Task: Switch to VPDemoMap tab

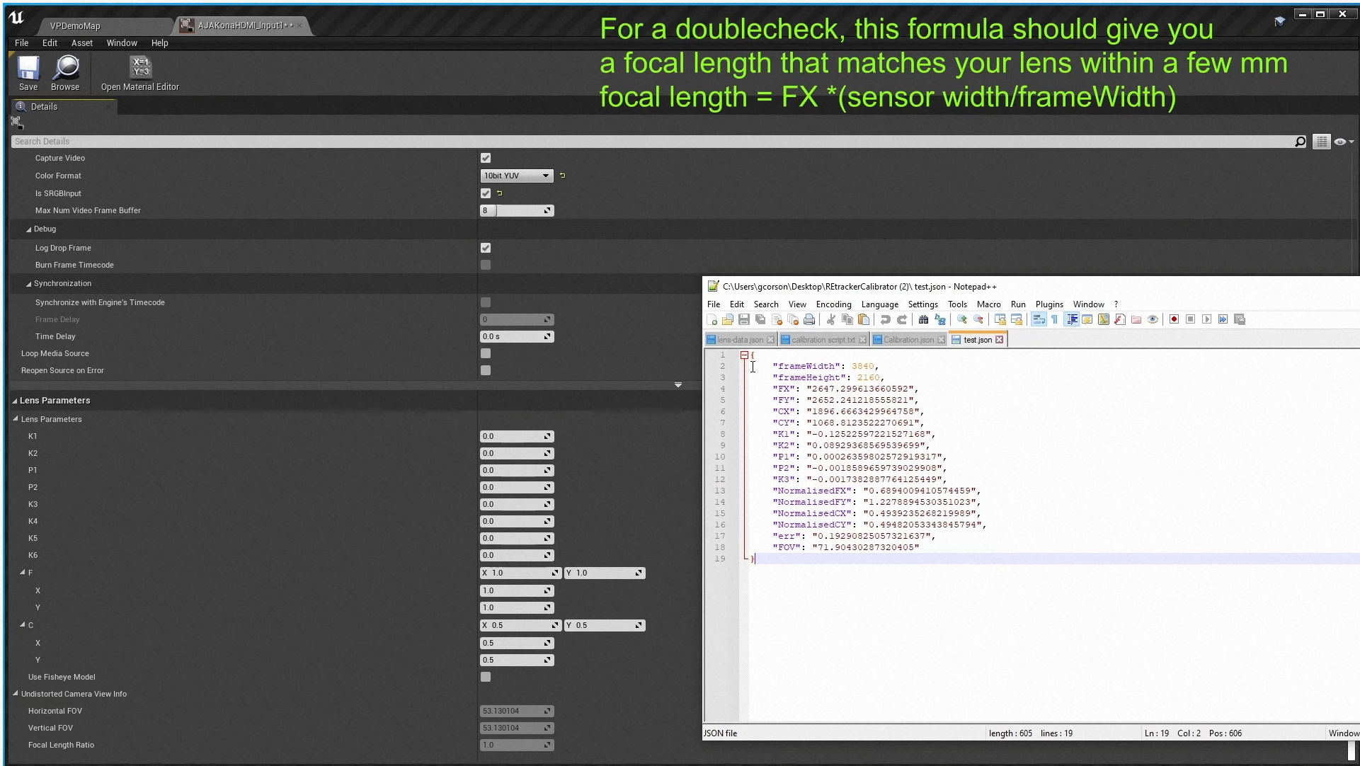Action: tap(75, 26)
